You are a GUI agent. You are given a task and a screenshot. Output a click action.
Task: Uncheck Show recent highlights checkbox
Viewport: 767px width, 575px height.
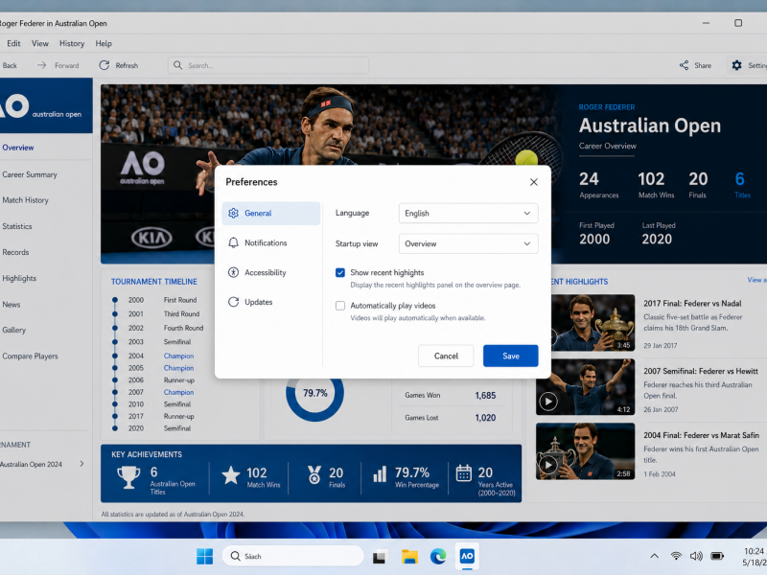340,272
